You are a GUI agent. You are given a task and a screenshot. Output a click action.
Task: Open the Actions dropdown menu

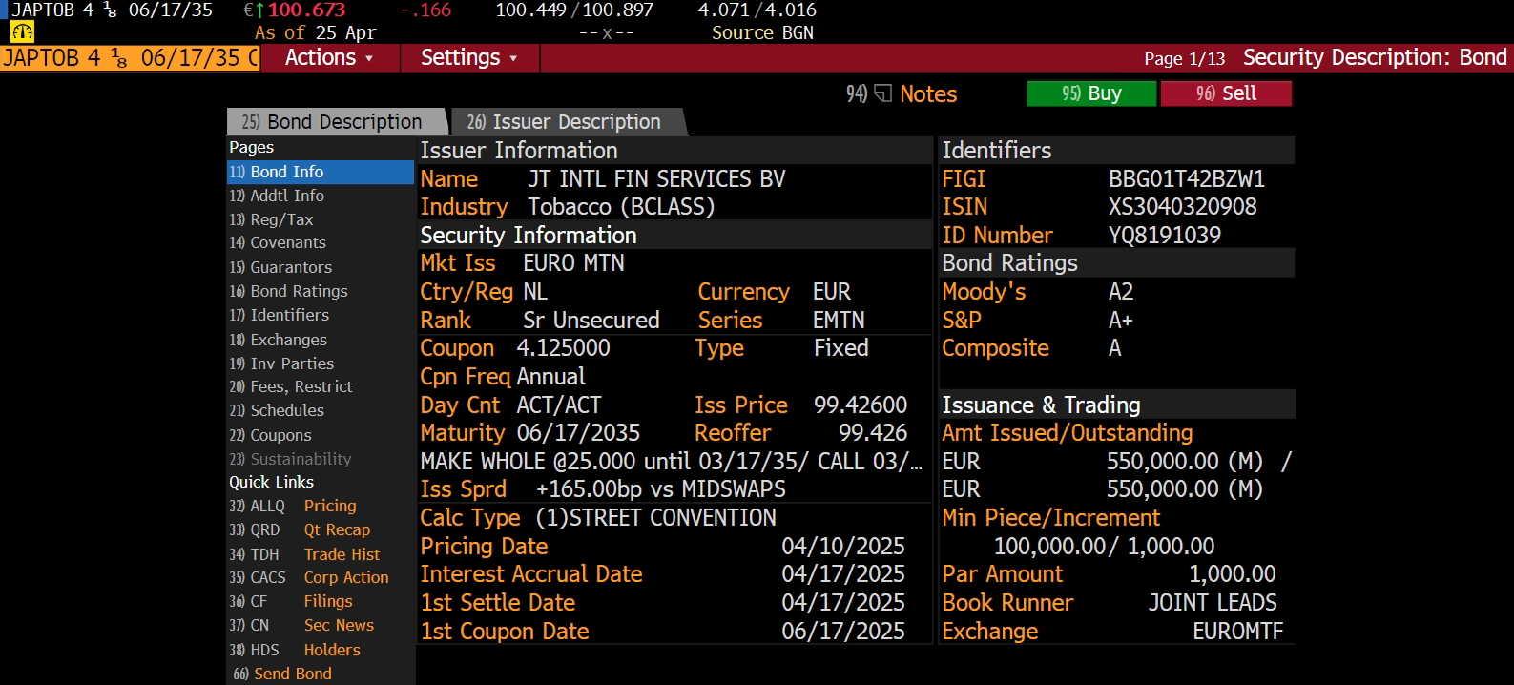tap(329, 58)
